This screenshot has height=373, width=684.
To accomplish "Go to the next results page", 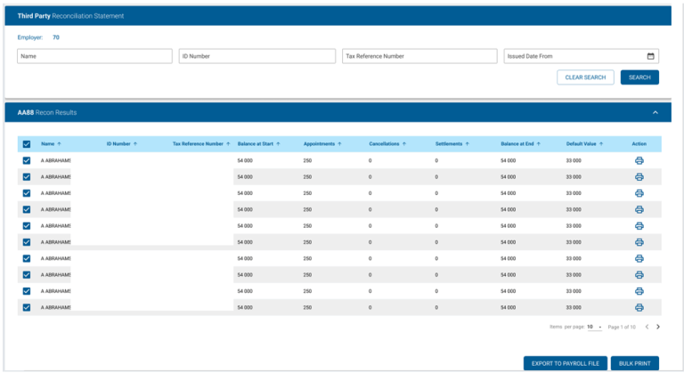I will click(658, 327).
